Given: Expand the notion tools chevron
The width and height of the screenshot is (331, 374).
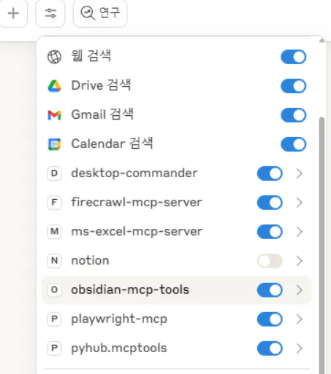Looking at the screenshot, I should coord(300,261).
